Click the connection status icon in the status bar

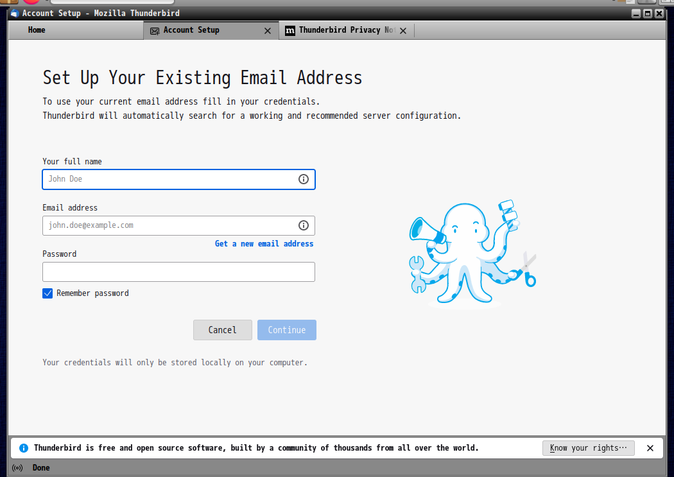tap(17, 468)
